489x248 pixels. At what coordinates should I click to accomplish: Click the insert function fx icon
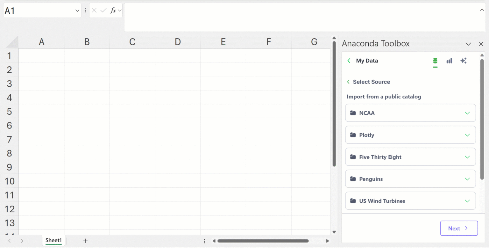(113, 11)
